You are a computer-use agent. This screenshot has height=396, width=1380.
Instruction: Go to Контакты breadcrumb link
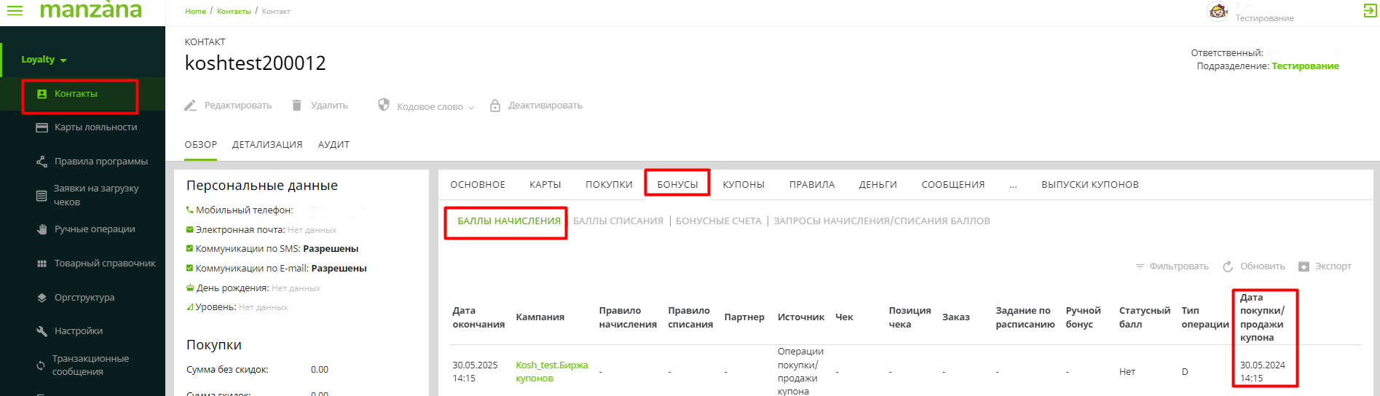(x=234, y=12)
